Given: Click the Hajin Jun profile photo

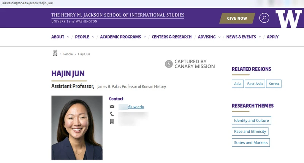Looking at the screenshot, I should pos(77,127).
